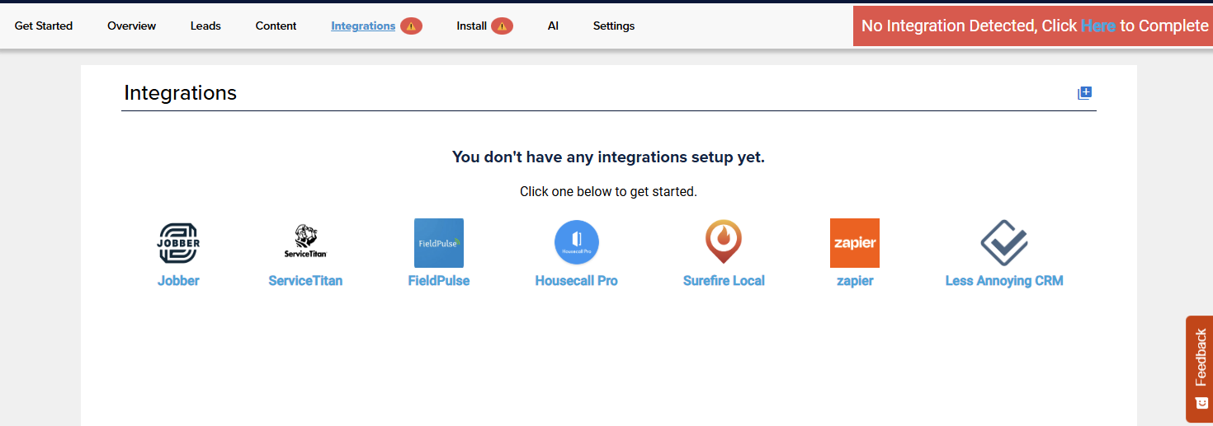Open the Content tab

click(x=276, y=26)
